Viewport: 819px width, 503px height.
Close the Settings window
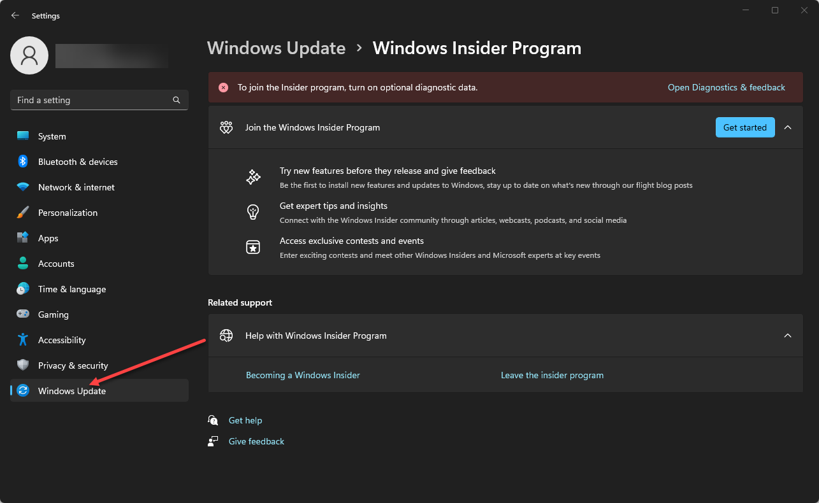804,10
